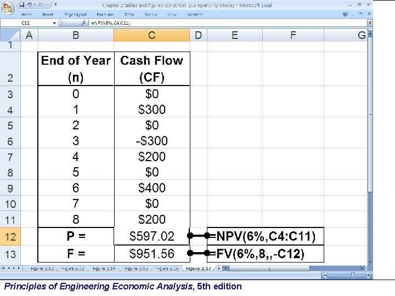Viewport: 395px width, 296px height.
Task: Open the Page Layout ribbon tab
Action: [75, 15]
